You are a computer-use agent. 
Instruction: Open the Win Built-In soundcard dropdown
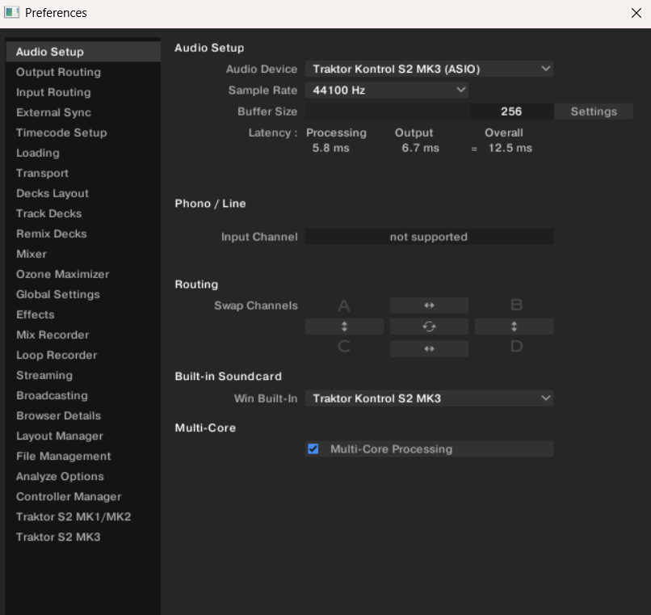pyautogui.click(x=429, y=398)
